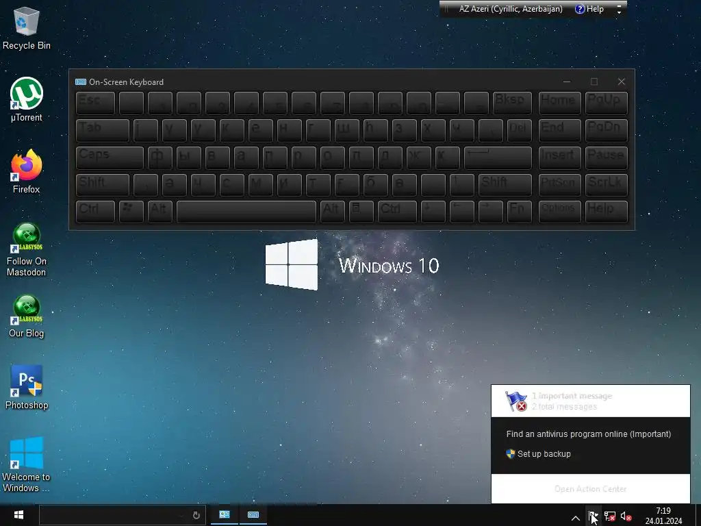Click the up arrow key on keyboard
The image size is (701, 526).
461,184
